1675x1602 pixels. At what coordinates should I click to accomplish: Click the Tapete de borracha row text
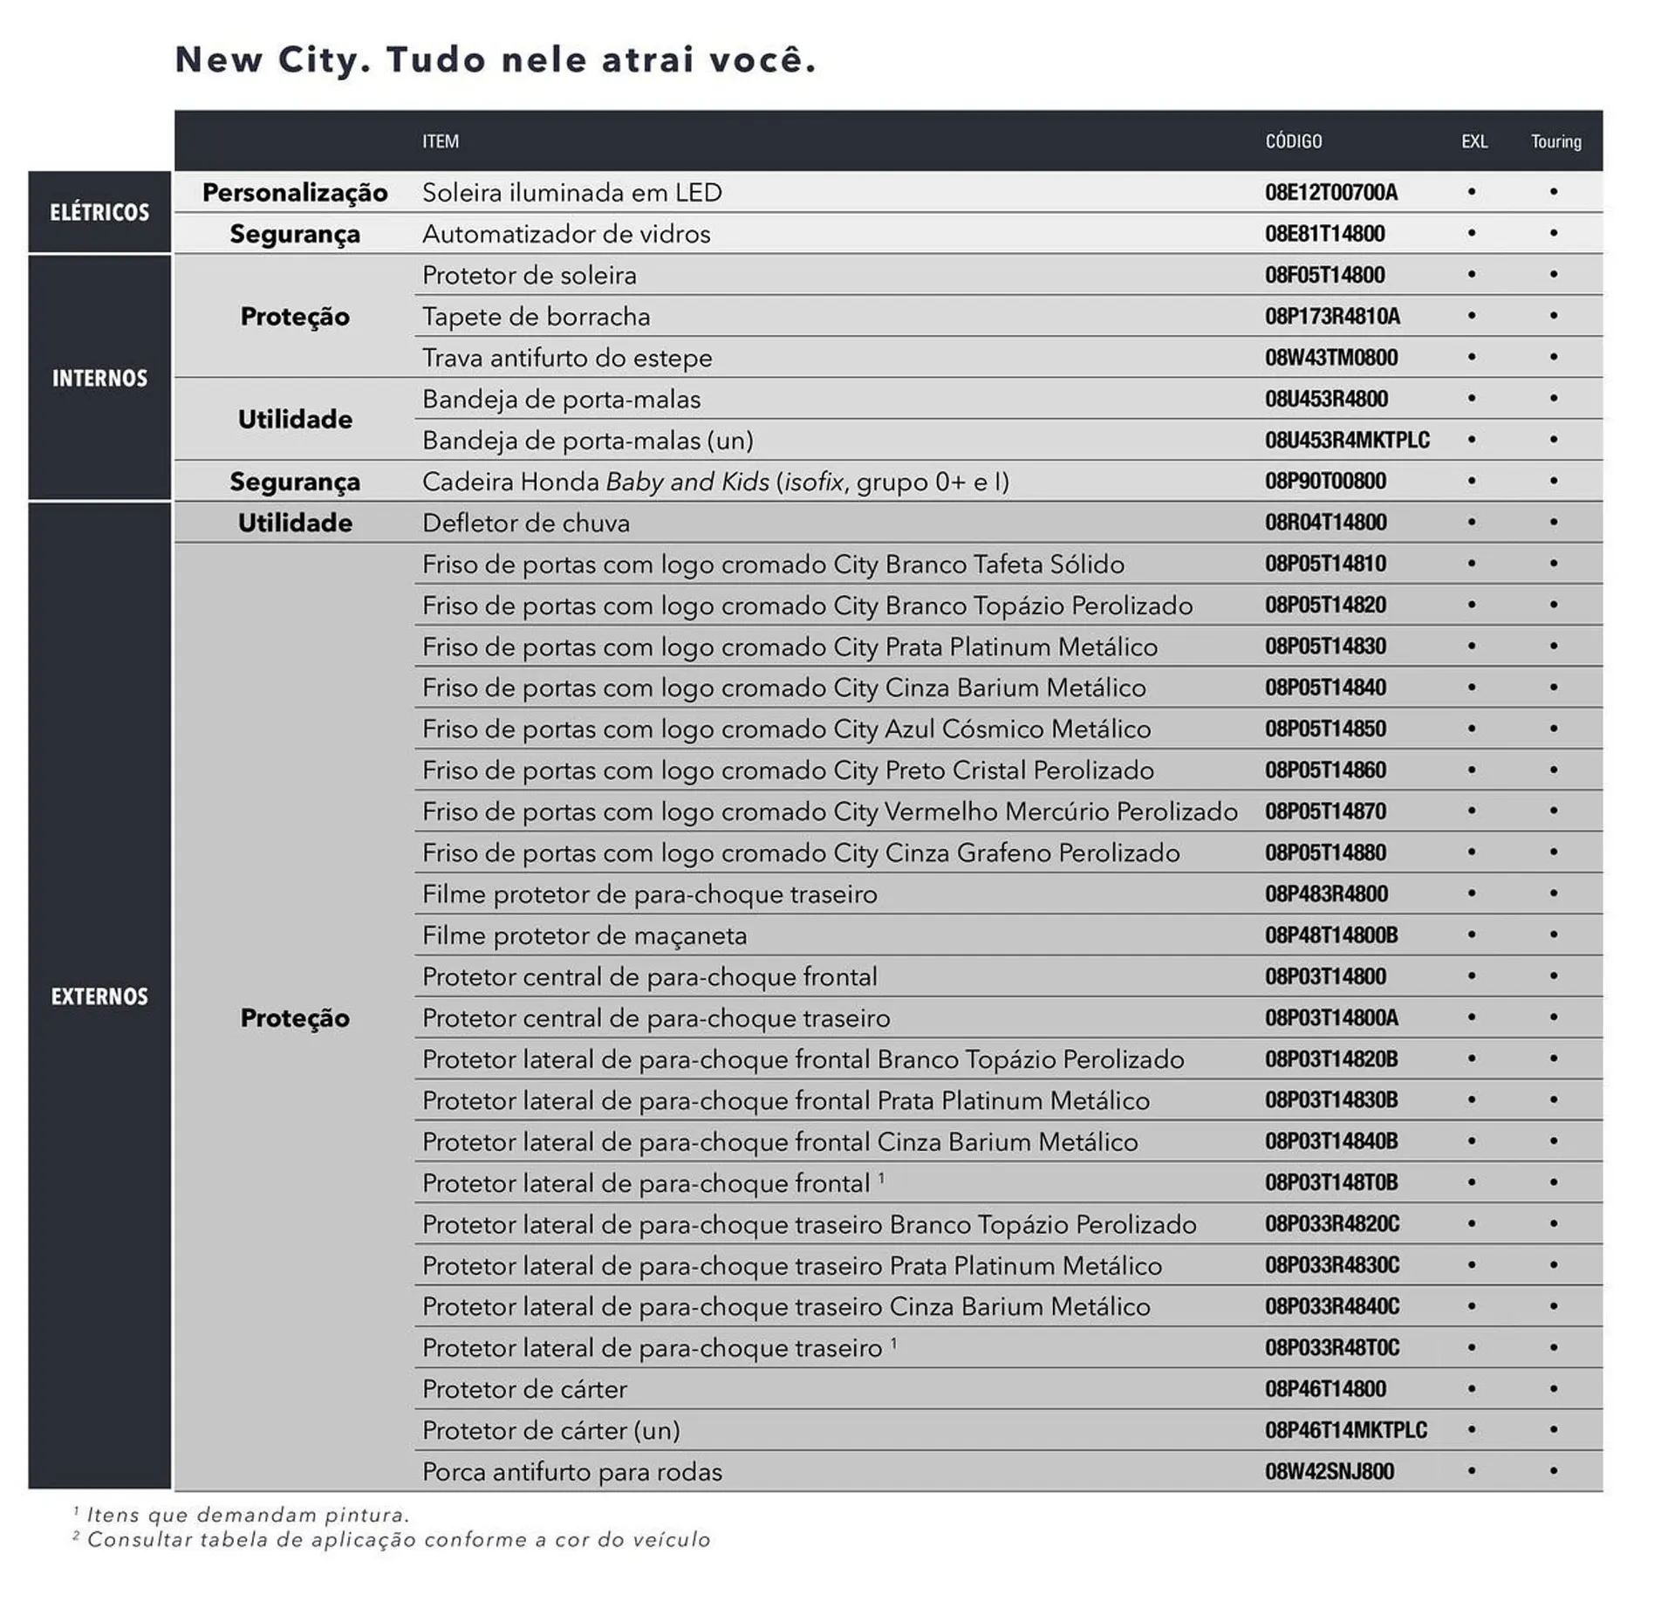[536, 317]
